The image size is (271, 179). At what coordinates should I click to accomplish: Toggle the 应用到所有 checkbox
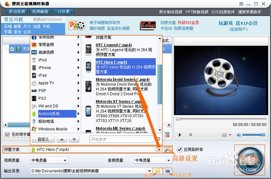(x=180, y=149)
